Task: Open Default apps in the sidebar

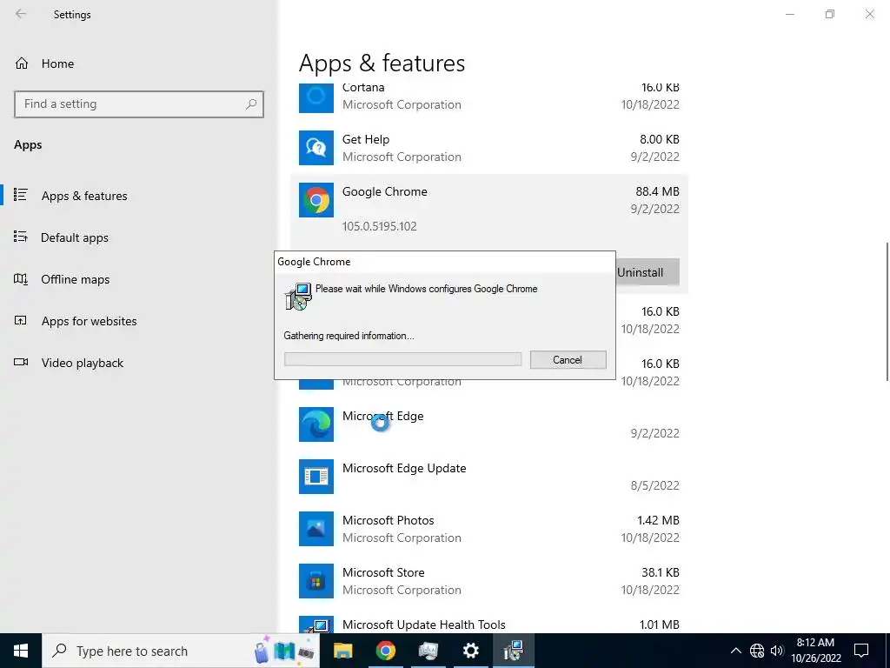Action: click(x=75, y=237)
